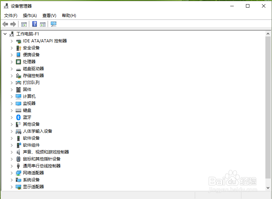The image size is (272, 199).
Task: Select the 磁盘驱动器 drive icon
Action: click(18, 69)
